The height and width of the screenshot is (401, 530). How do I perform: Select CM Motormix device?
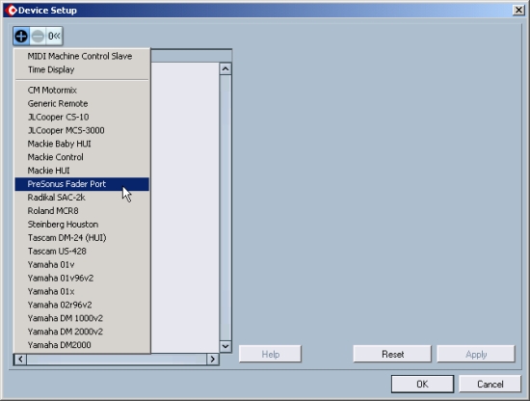click(82, 91)
